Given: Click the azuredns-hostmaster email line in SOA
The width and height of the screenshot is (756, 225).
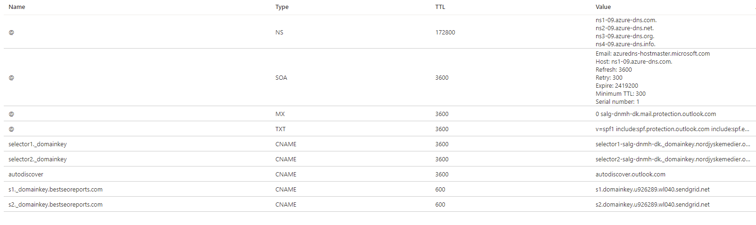Looking at the screenshot, I should [x=652, y=54].
